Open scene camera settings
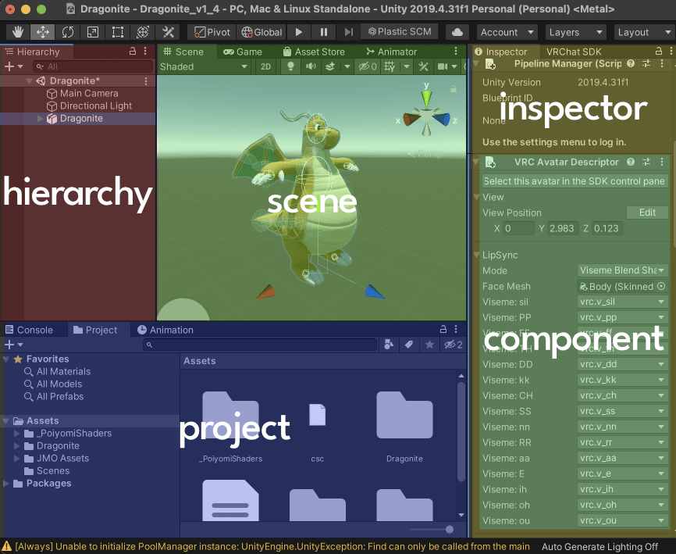The image size is (676, 554). 443,66
